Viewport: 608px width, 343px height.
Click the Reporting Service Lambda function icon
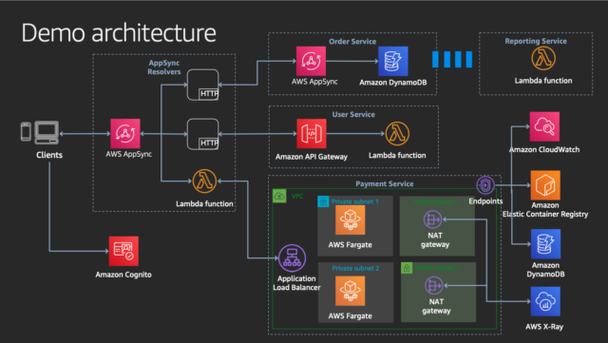(543, 58)
